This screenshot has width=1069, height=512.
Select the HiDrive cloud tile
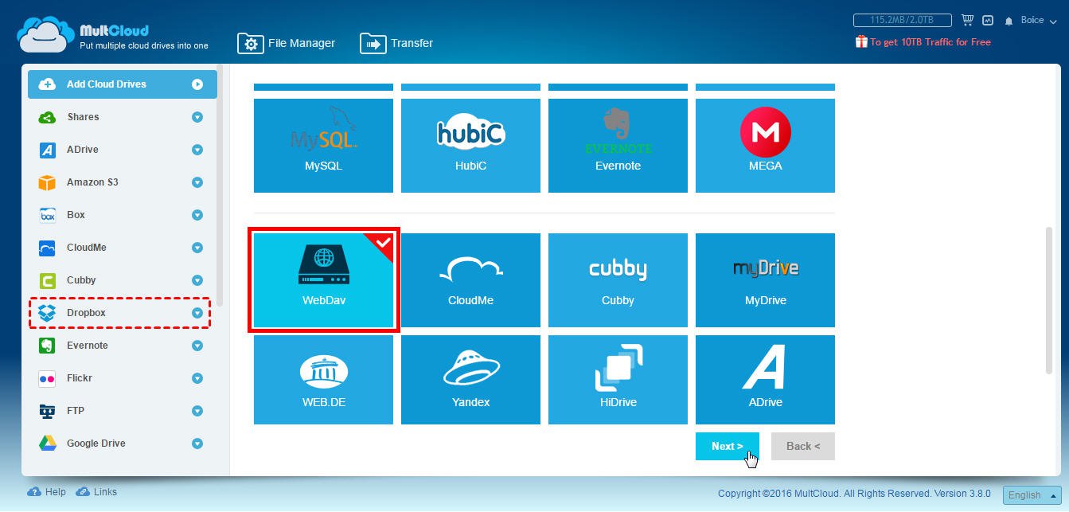618,379
